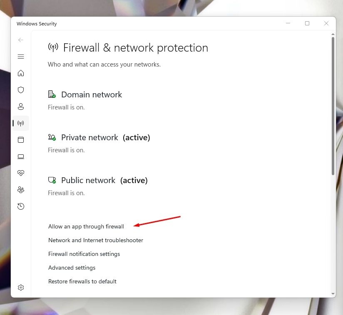Click the Domain network building icon

click(x=52, y=94)
